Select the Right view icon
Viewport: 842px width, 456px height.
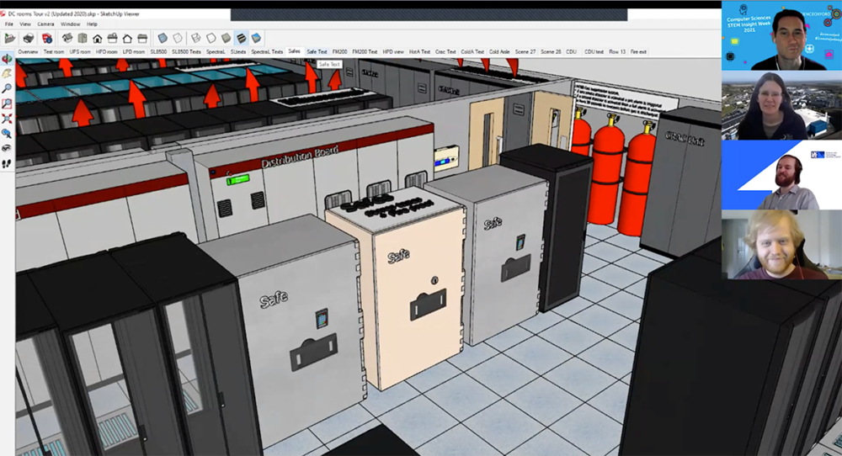click(112, 38)
